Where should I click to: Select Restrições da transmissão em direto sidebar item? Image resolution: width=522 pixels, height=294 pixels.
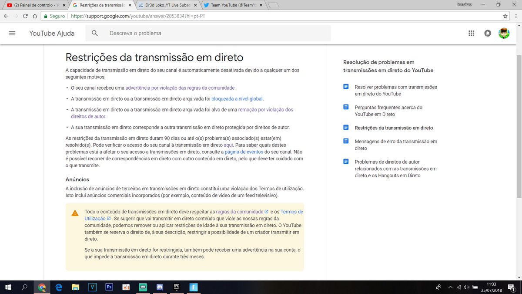point(394,128)
